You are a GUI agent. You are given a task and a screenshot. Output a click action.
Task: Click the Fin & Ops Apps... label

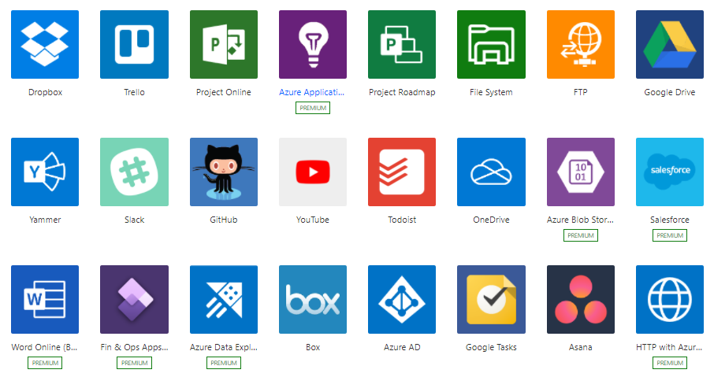coord(134,347)
